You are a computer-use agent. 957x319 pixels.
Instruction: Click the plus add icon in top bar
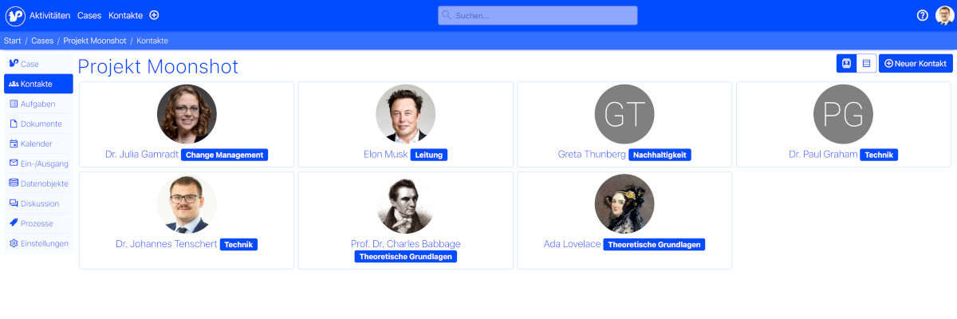(x=154, y=15)
